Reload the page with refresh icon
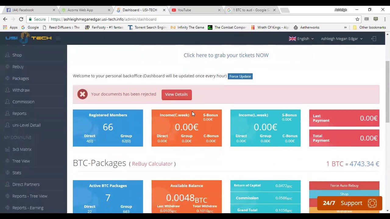Image resolution: width=390 pixels, height=219 pixels. [21, 19]
